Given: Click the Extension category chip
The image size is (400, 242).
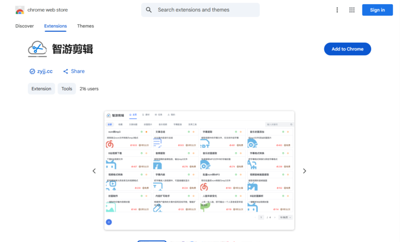Looking at the screenshot, I should click(x=41, y=89).
